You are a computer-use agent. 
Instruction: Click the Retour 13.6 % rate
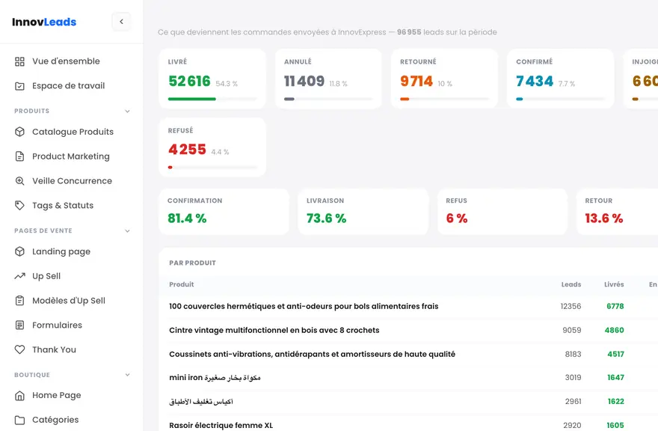[604, 218]
